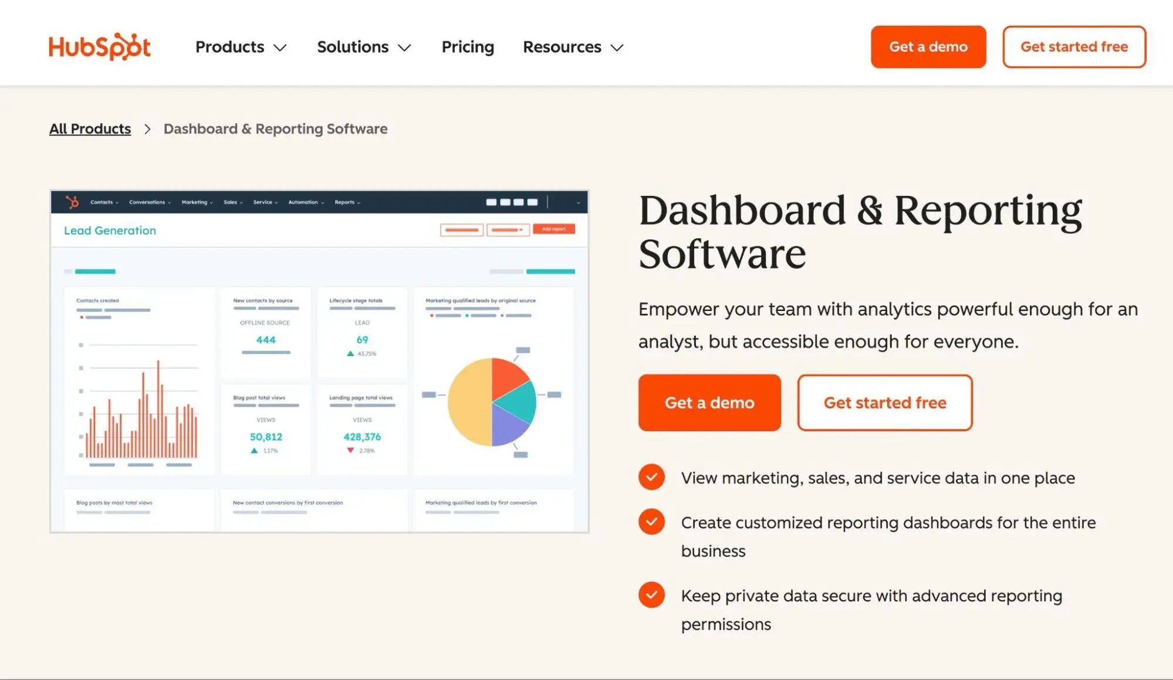Image resolution: width=1173 pixels, height=680 pixels.
Task: Go to the Pricing page
Action: [468, 46]
